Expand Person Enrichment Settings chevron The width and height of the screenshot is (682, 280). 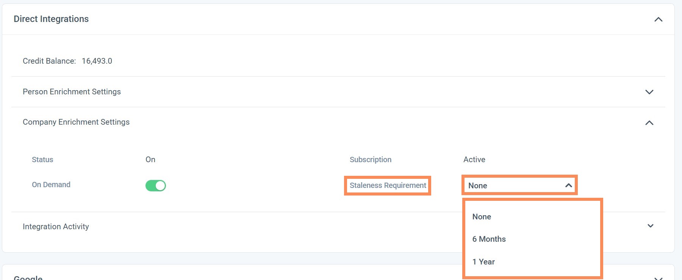(649, 92)
